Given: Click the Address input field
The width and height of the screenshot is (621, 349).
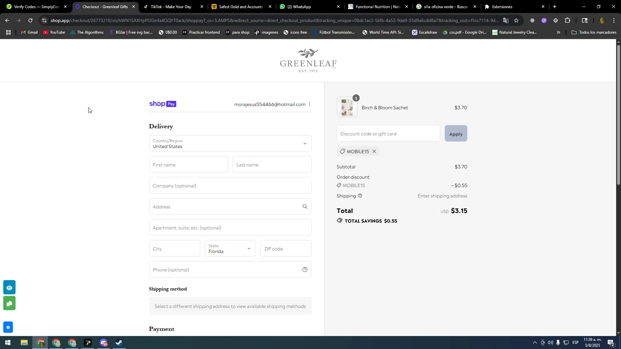Looking at the screenshot, I should click(230, 206).
